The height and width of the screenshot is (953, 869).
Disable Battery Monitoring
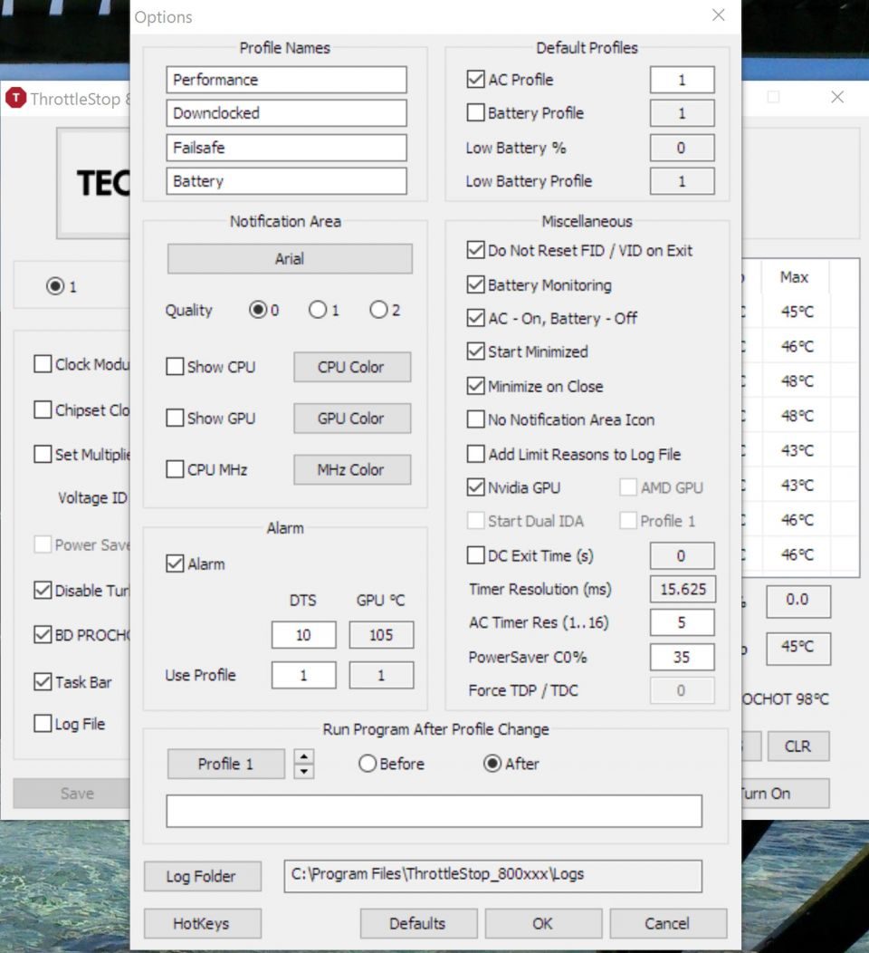(475, 284)
